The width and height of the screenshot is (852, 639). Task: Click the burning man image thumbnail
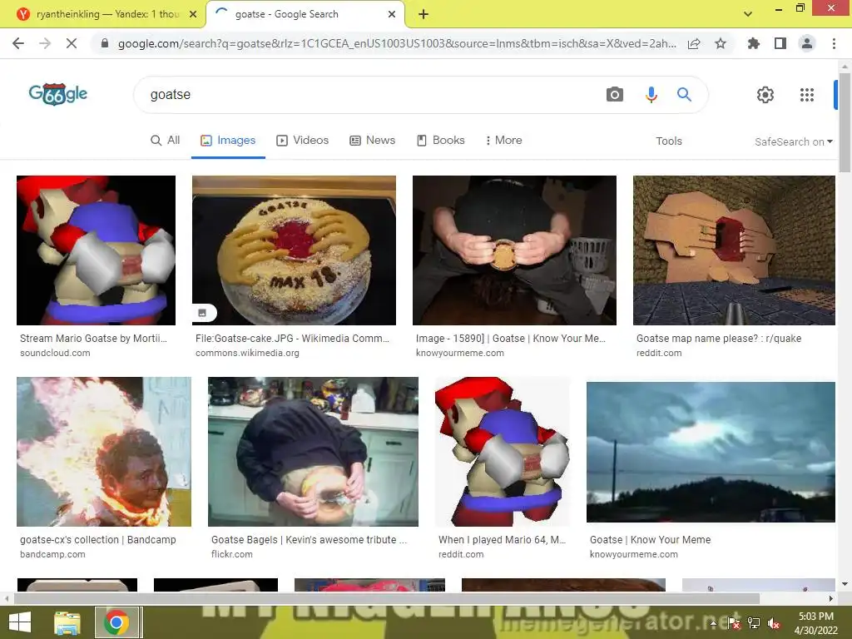(x=104, y=452)
